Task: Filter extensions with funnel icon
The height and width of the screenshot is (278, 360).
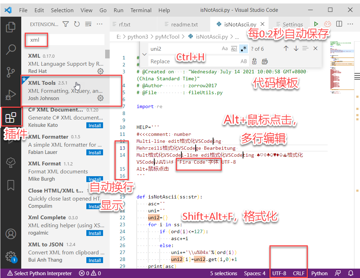Action: (66, 24)
